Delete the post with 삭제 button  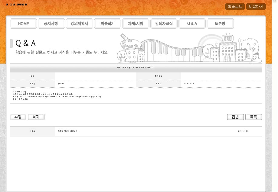[x=36, y=117]
